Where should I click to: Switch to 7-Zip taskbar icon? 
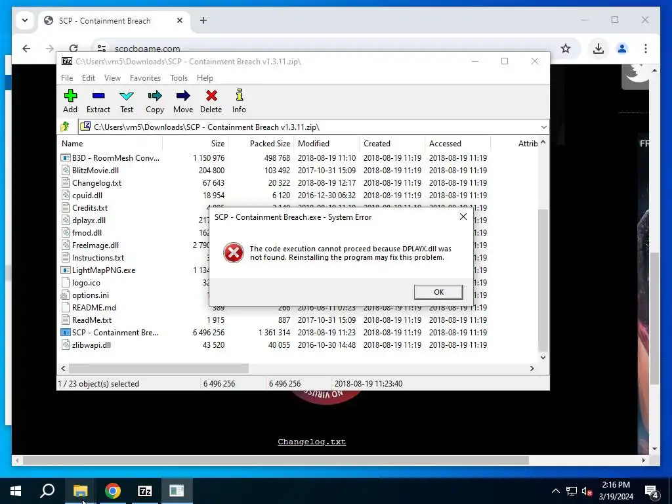(x=145, y=491)
